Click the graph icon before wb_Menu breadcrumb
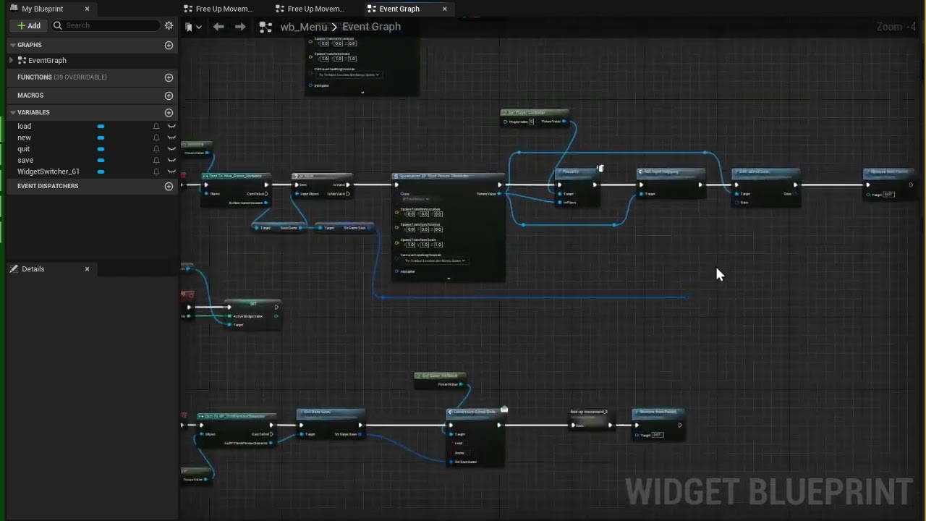 266,27
